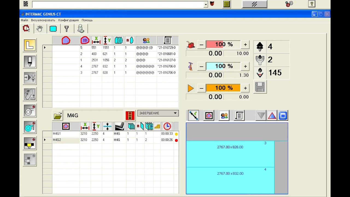350x197 pixels.
Task: Click the red 100 % speed bar
Action: 223,45
